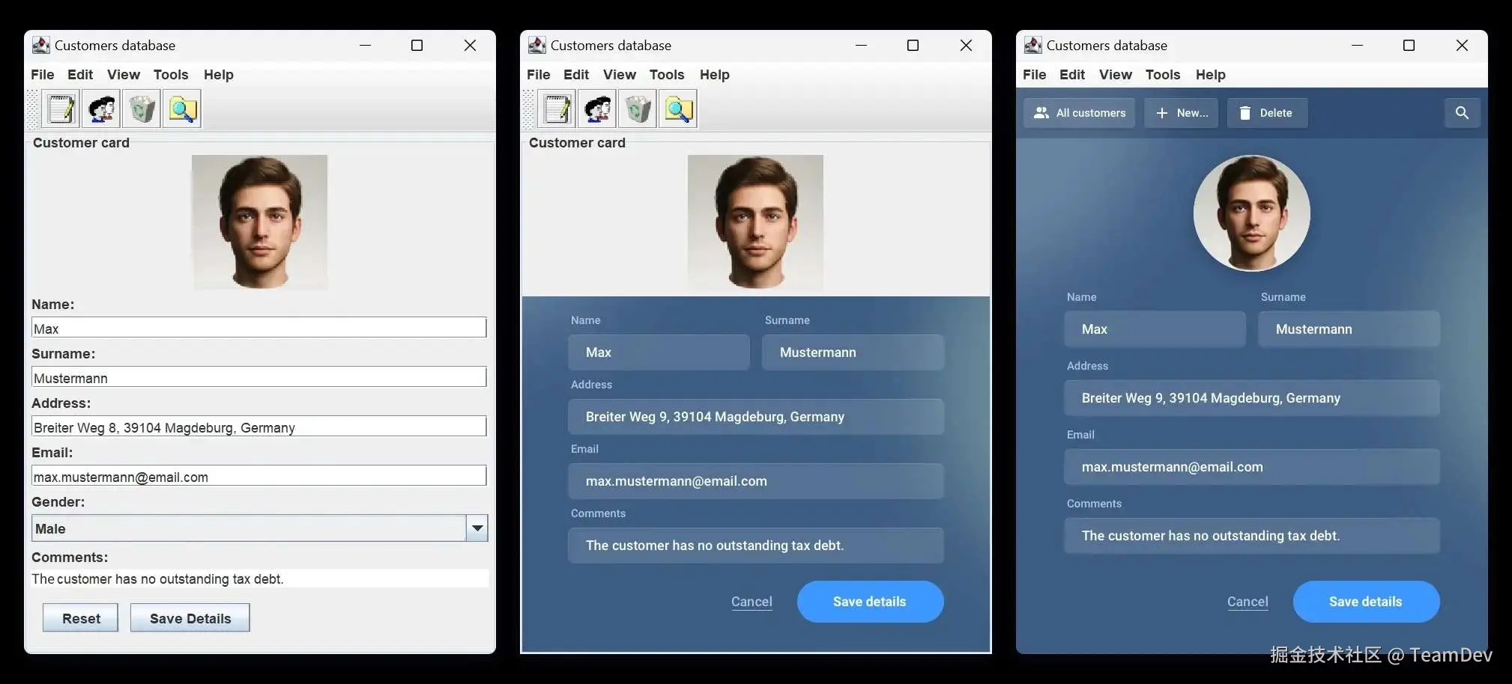Click the Comments field in middle window
This screenshot has height=684, width=1512.
[755, 546]
